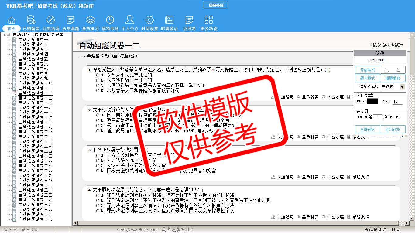Open 更多功能 grid icon
The width and height of the screenshot is (415, 233).
coord(209,20)
